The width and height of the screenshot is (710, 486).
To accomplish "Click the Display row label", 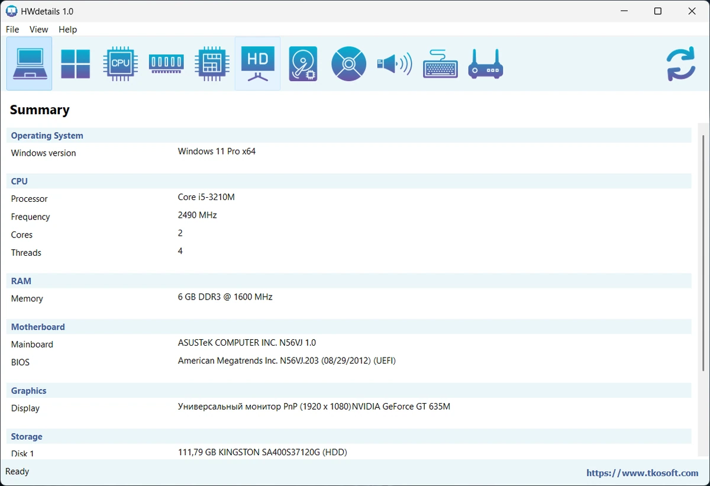I will [x=25, y=408].
